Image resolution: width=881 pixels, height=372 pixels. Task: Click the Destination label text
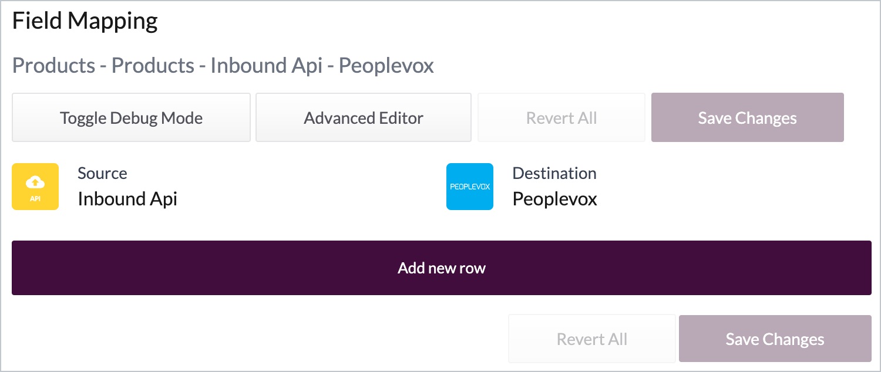[x=554, y=174]
